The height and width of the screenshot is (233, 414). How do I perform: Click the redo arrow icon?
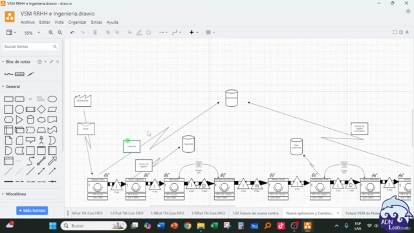tap(82, 32)
